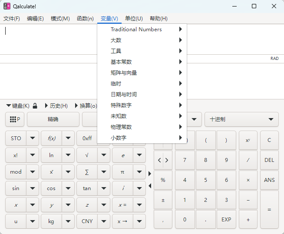Open the 日期与时间 submenu
Image resolution: width=284 pixels, height=234 pixels.
pyautogui.click(x=142, y=95)
